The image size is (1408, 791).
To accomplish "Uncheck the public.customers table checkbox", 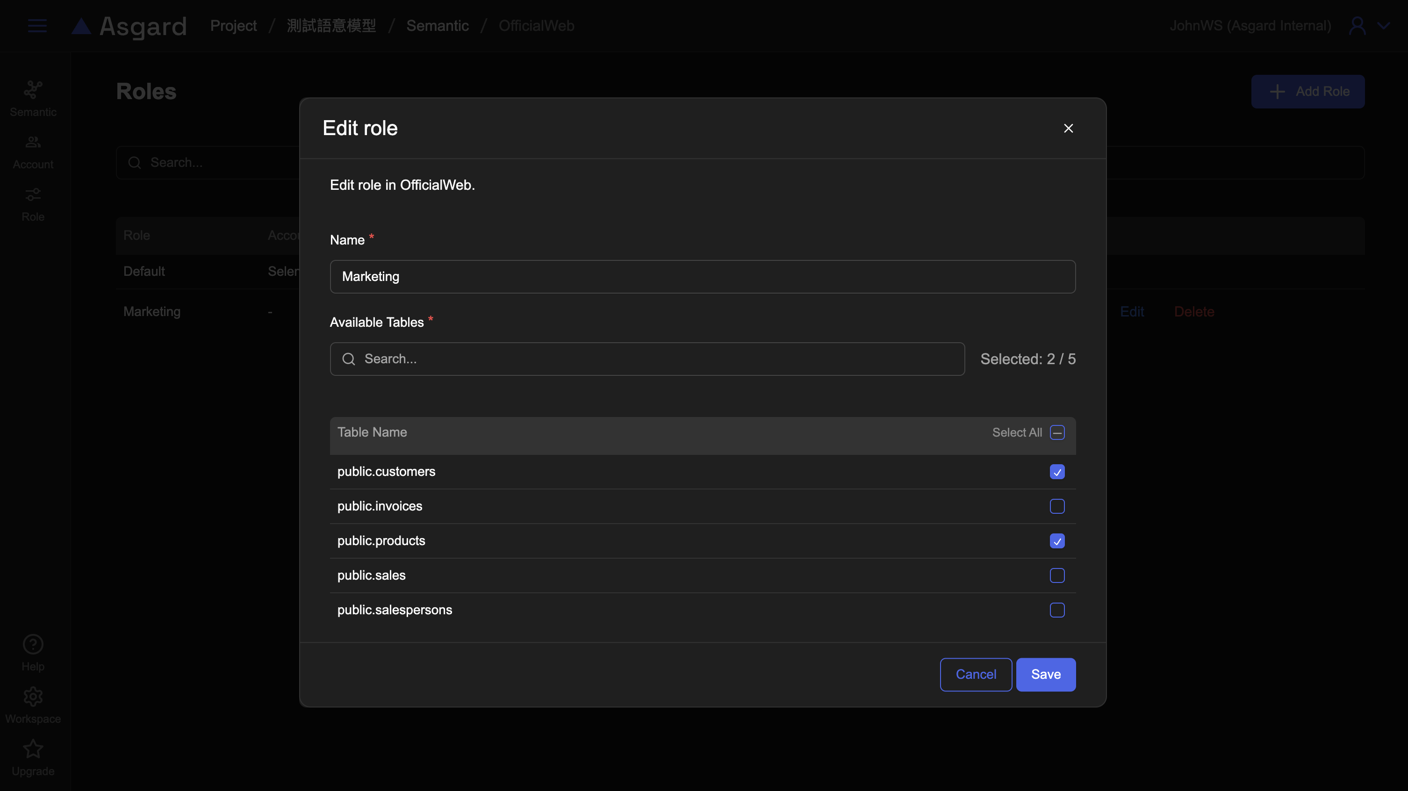I will [x=1056, y=472].
